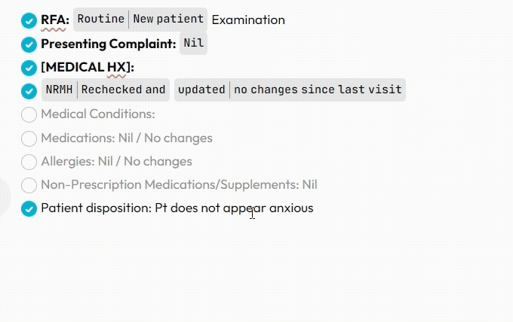The height and width of the screenshot is (322, 513).
Task: Uncheck the [MEDICAL HX] checkbox
Action: (x=29, y=68)
